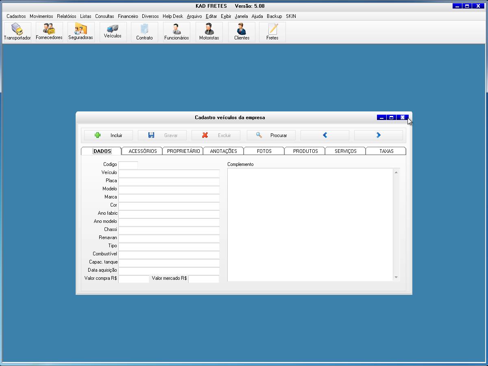
Task: Click the Combustível input field
Action: pyautogui.click(x=169, y=255)
